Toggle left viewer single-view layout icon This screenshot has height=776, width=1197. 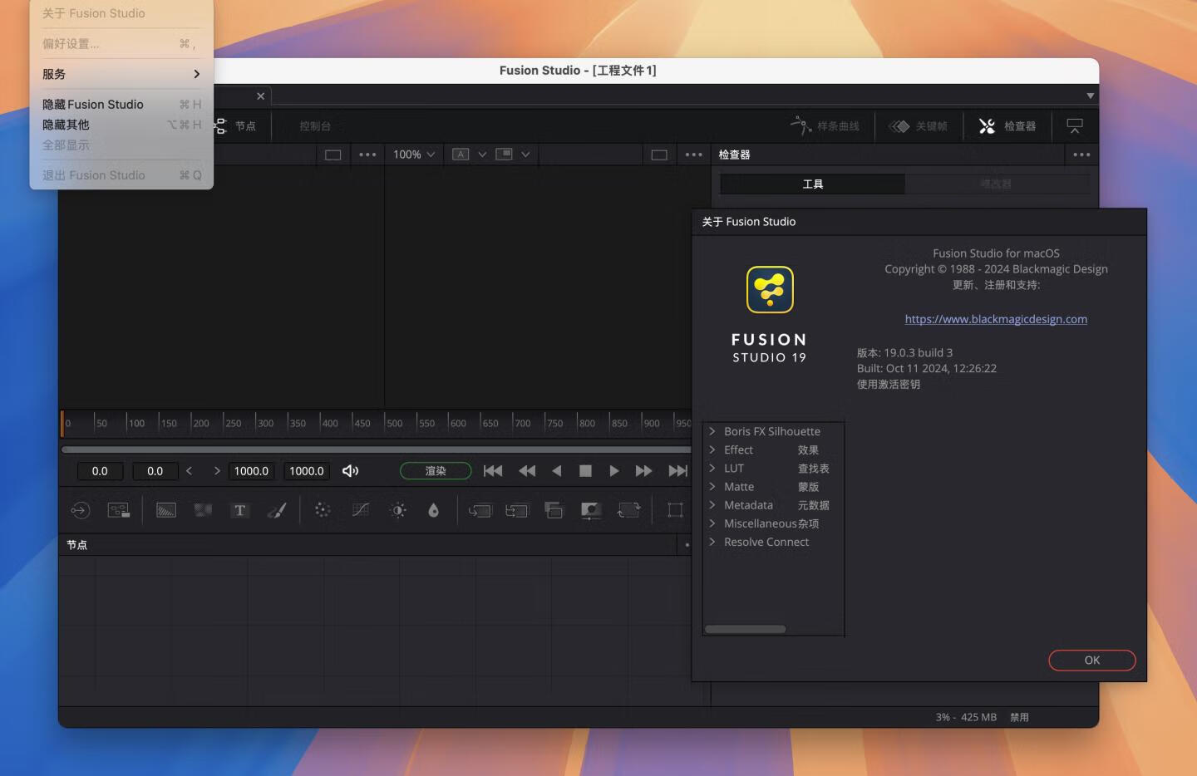pyautogui.click(x=333, y=155)
